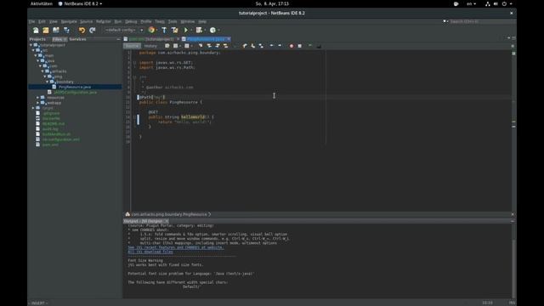Collapse the tutorialproject root node
This screenshot has height=306, width=544.
click(x=31, y=45)
